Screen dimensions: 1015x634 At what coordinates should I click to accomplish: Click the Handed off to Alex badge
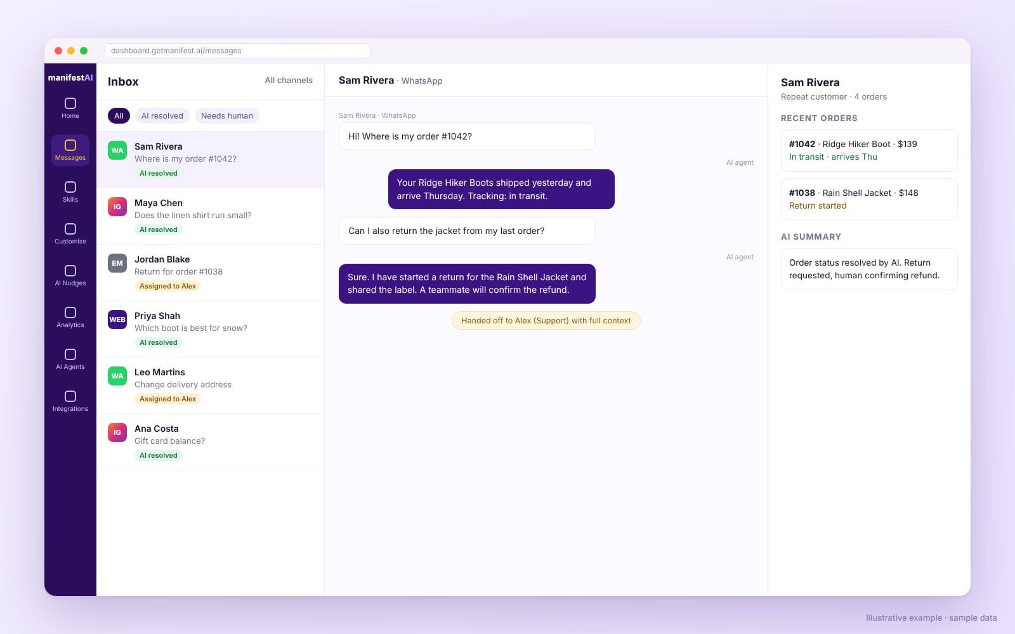(546, 321)
